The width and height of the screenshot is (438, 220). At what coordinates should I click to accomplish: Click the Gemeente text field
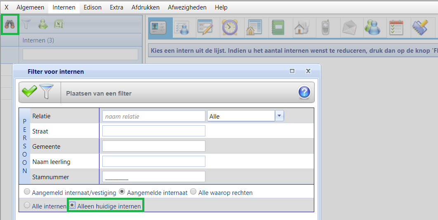point(153,146)
